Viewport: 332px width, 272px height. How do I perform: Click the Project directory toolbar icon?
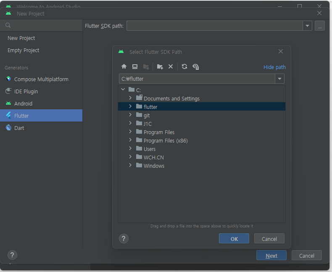point(146,66)
